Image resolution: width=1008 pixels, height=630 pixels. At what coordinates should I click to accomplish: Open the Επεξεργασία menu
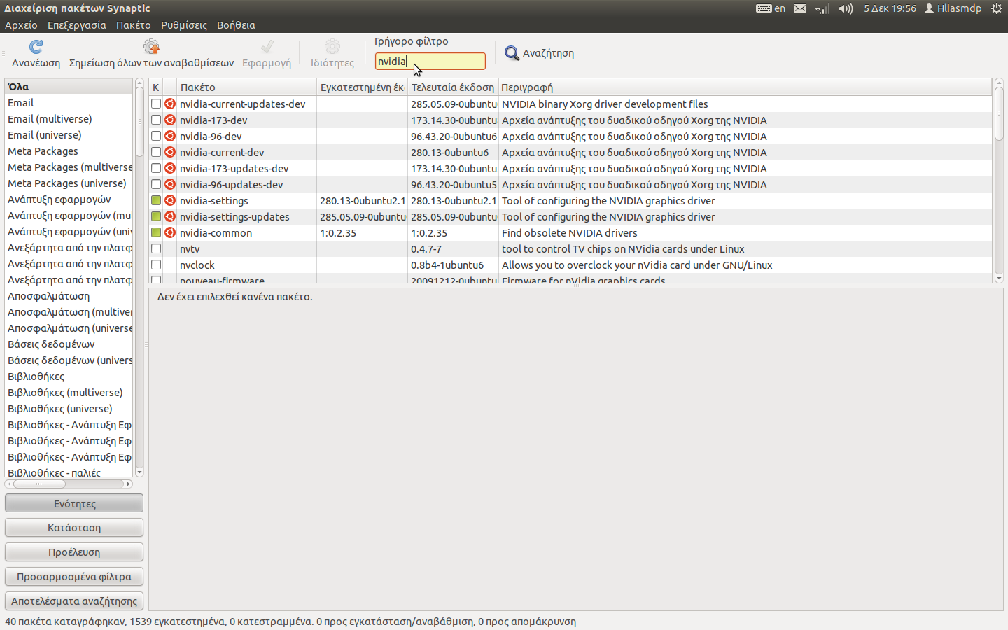(77, 25)
